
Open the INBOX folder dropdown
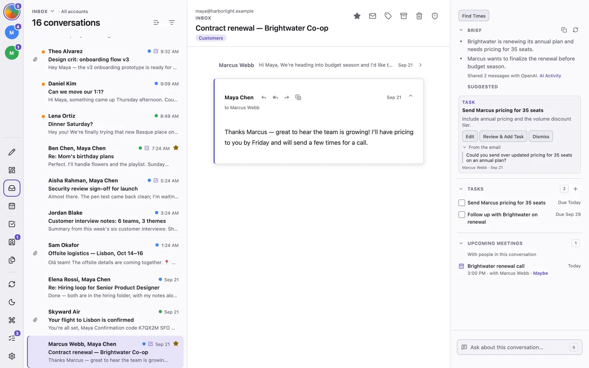(43, 11)
